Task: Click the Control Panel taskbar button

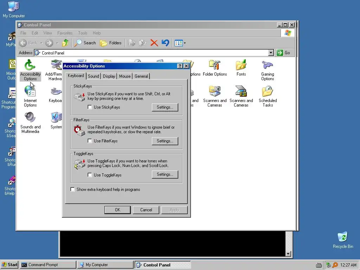Action: pyautogui.click(x=162, y=265)
